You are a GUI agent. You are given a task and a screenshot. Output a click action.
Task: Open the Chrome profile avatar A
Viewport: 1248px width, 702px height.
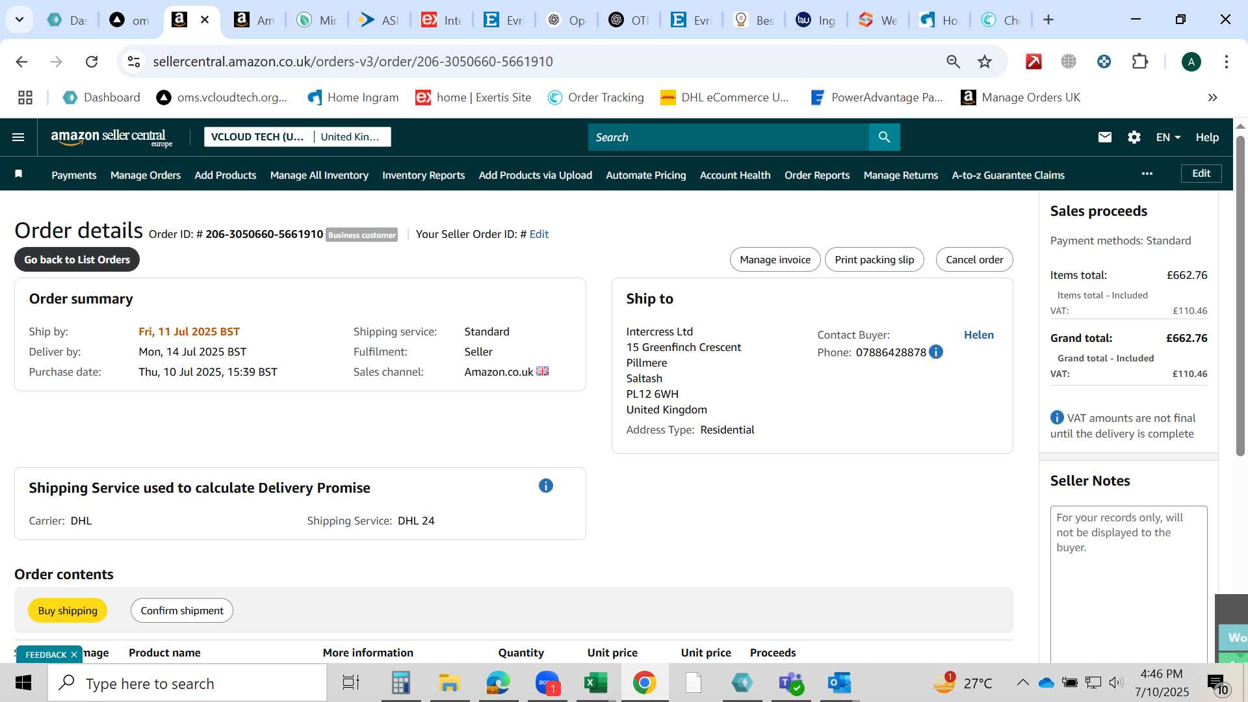[x=1191, y=62]
